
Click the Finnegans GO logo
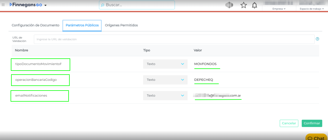pos(25,5)
